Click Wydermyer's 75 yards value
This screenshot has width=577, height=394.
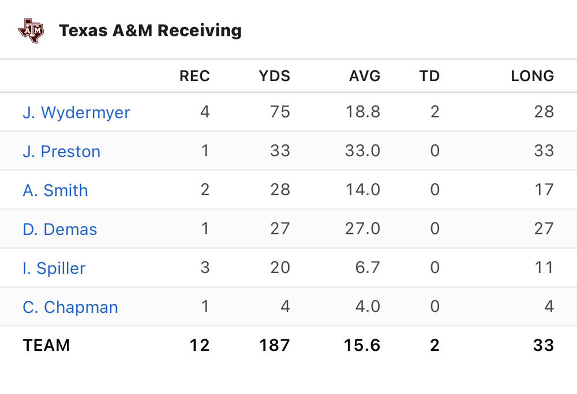280,111
